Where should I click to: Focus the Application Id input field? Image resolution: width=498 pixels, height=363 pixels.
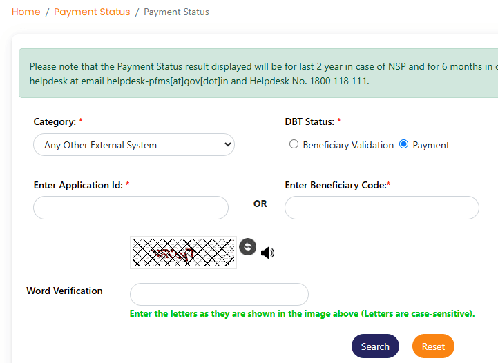coord(131,208)
